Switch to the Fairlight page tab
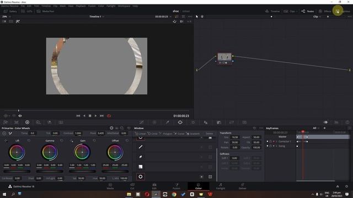Viewport: 353px width, 198px height. point(221,186)
